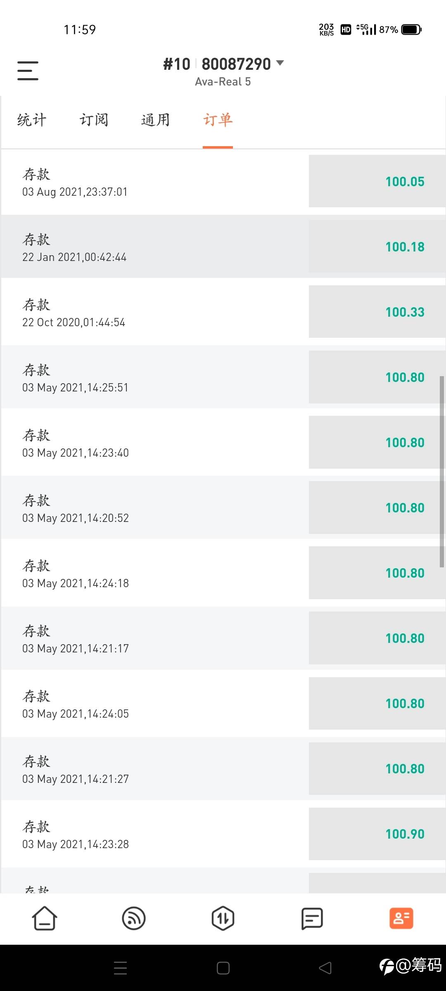Click the vertical scrollbar on the right

click(x=441, y=471)
